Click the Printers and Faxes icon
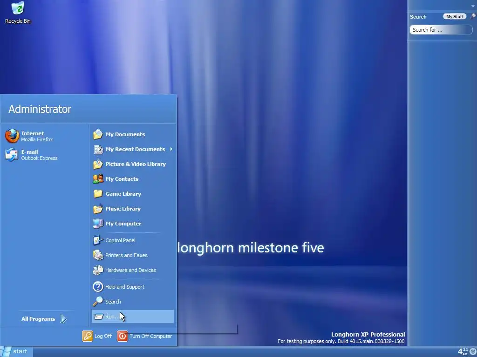This screenshot has height=357, width=477. click(98, 255)
